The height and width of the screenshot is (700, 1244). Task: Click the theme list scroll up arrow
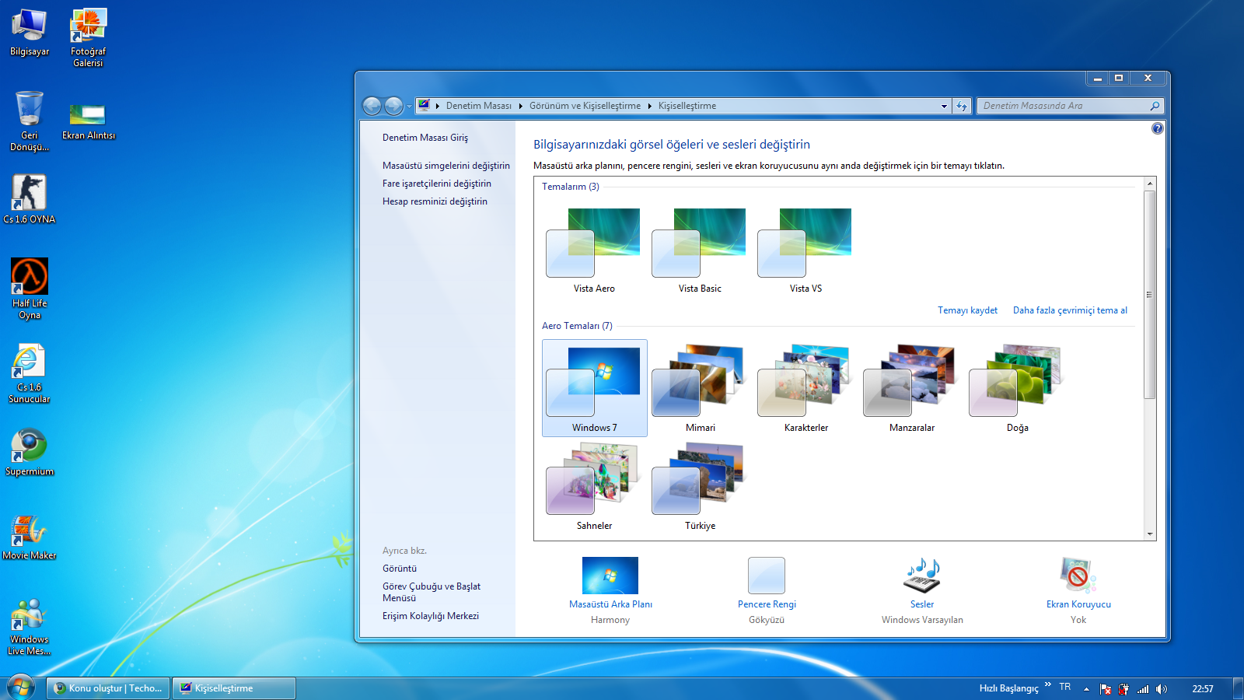[1150, 184]
